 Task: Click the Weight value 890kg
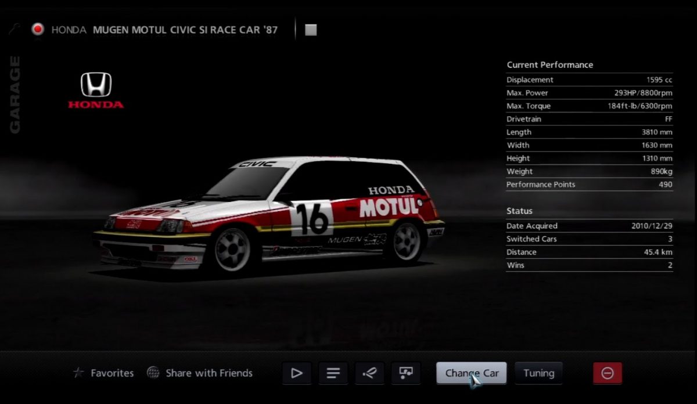[x=662, y=172]
